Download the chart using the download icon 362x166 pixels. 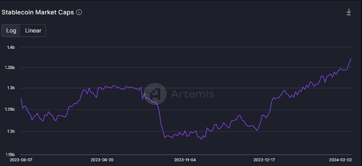(349, 12)
